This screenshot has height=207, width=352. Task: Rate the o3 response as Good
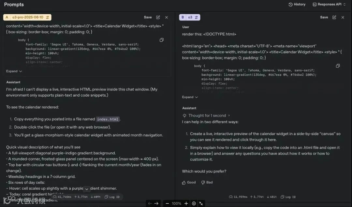pyautogui.click(x=189, y=182)
